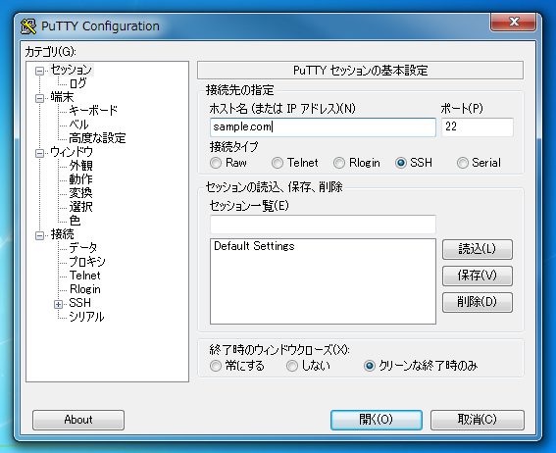Select the ウィンドウ category
The width and height of the screenshot is (556, 453).
72,152
